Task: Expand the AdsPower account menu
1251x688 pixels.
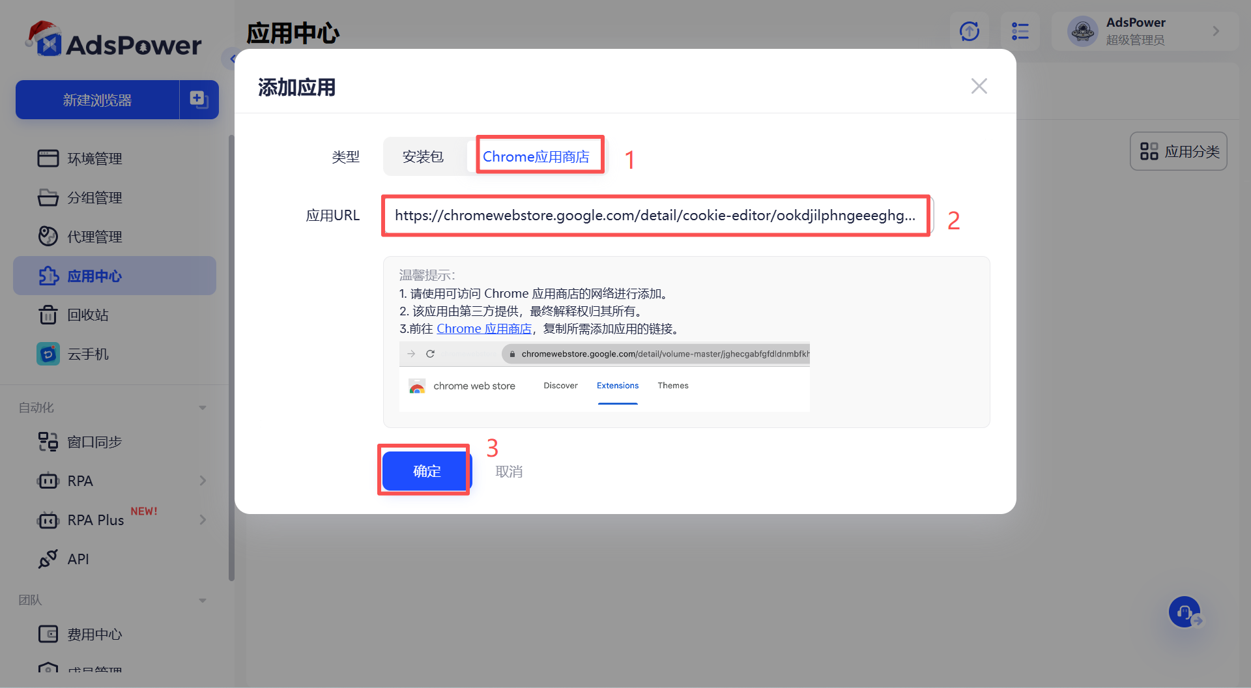Action: tap(1216, 31)
